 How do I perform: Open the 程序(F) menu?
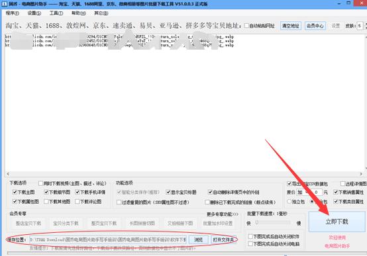[13, 13]
